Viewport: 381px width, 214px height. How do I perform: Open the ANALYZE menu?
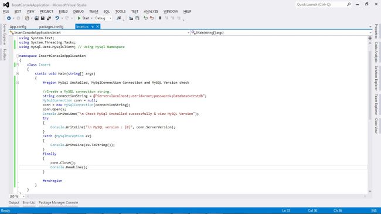click(151, 11)
